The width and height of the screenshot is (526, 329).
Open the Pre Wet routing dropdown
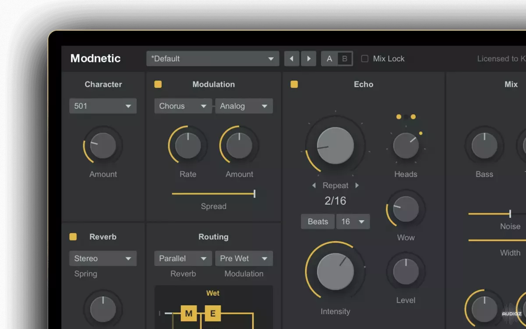point(244,258)
